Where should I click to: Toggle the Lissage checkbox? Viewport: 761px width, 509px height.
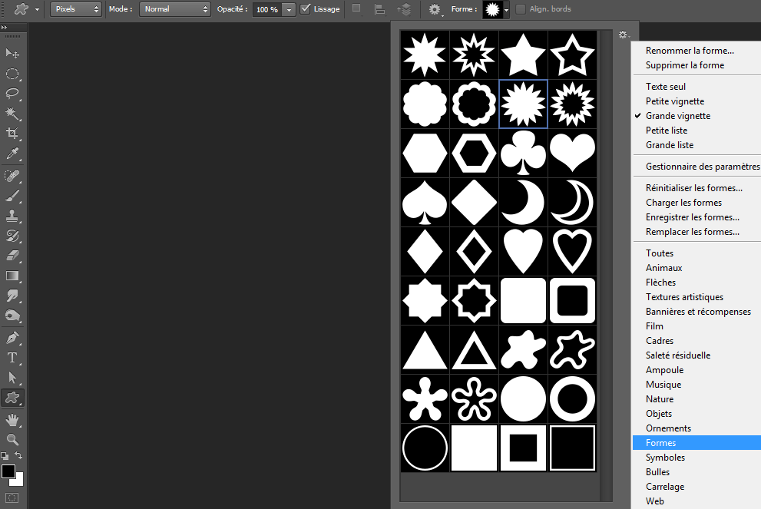click(x=306, y=9)
